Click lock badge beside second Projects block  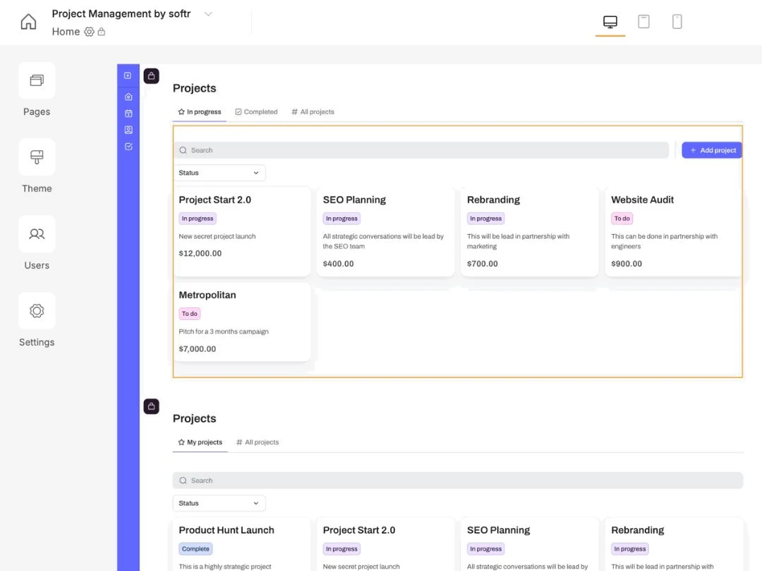point(151,407)
